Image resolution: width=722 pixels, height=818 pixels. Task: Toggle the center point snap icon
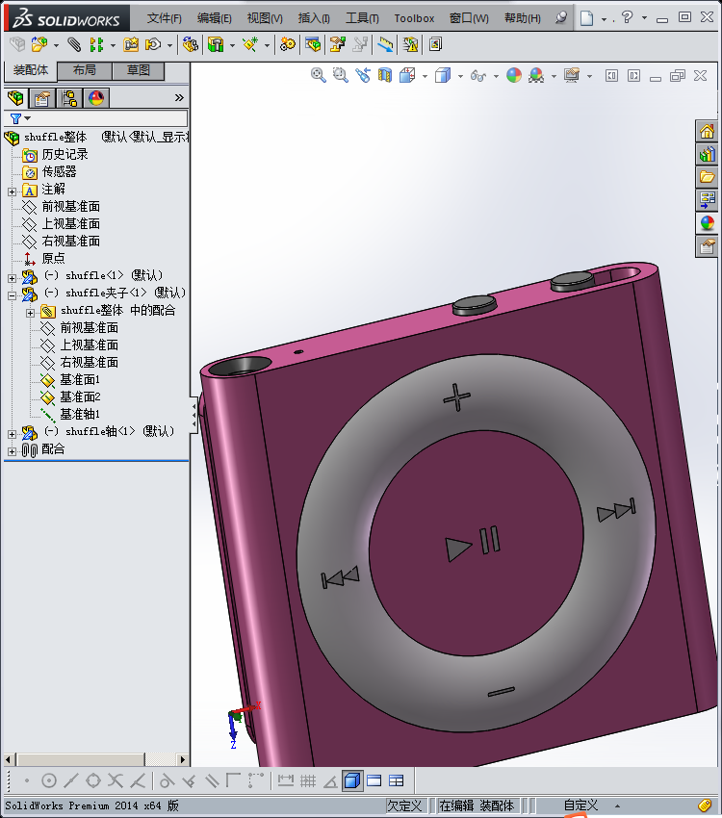(48, 780)
